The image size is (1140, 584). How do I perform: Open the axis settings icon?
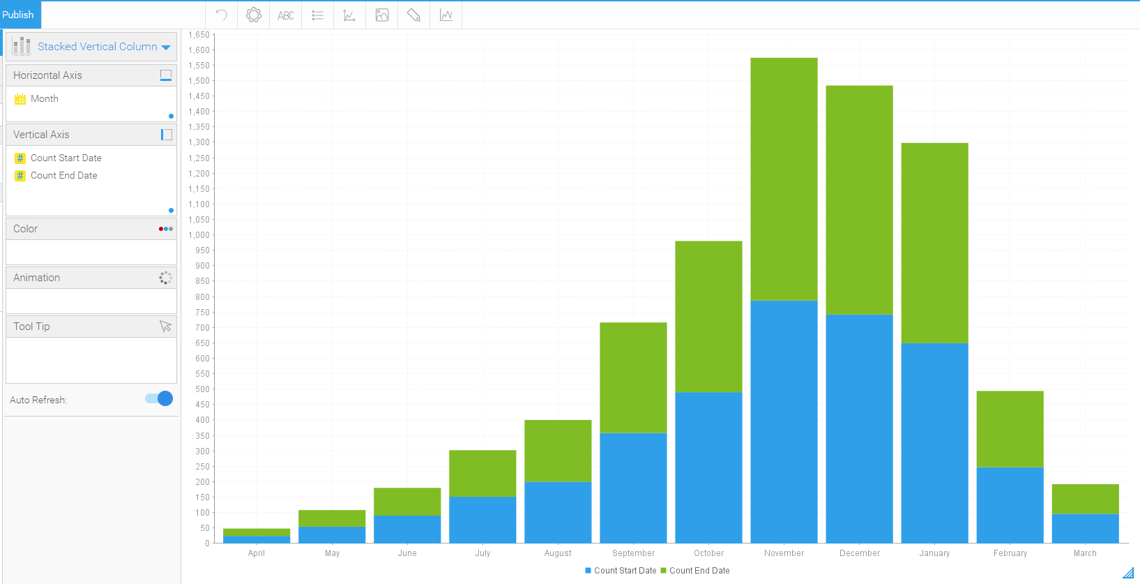coord(349,15)
